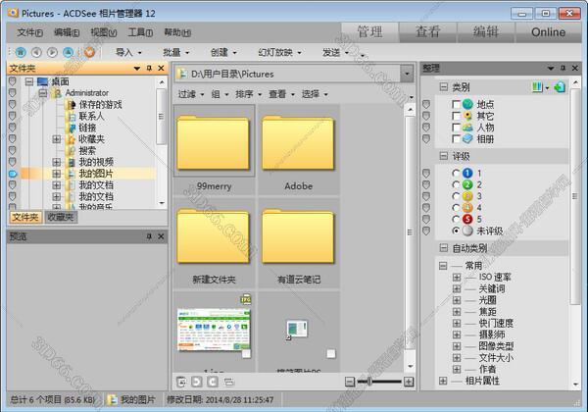Check the 地点 category checkbox
The height and width of the screenshot is (412, 588).
point(455,104)
